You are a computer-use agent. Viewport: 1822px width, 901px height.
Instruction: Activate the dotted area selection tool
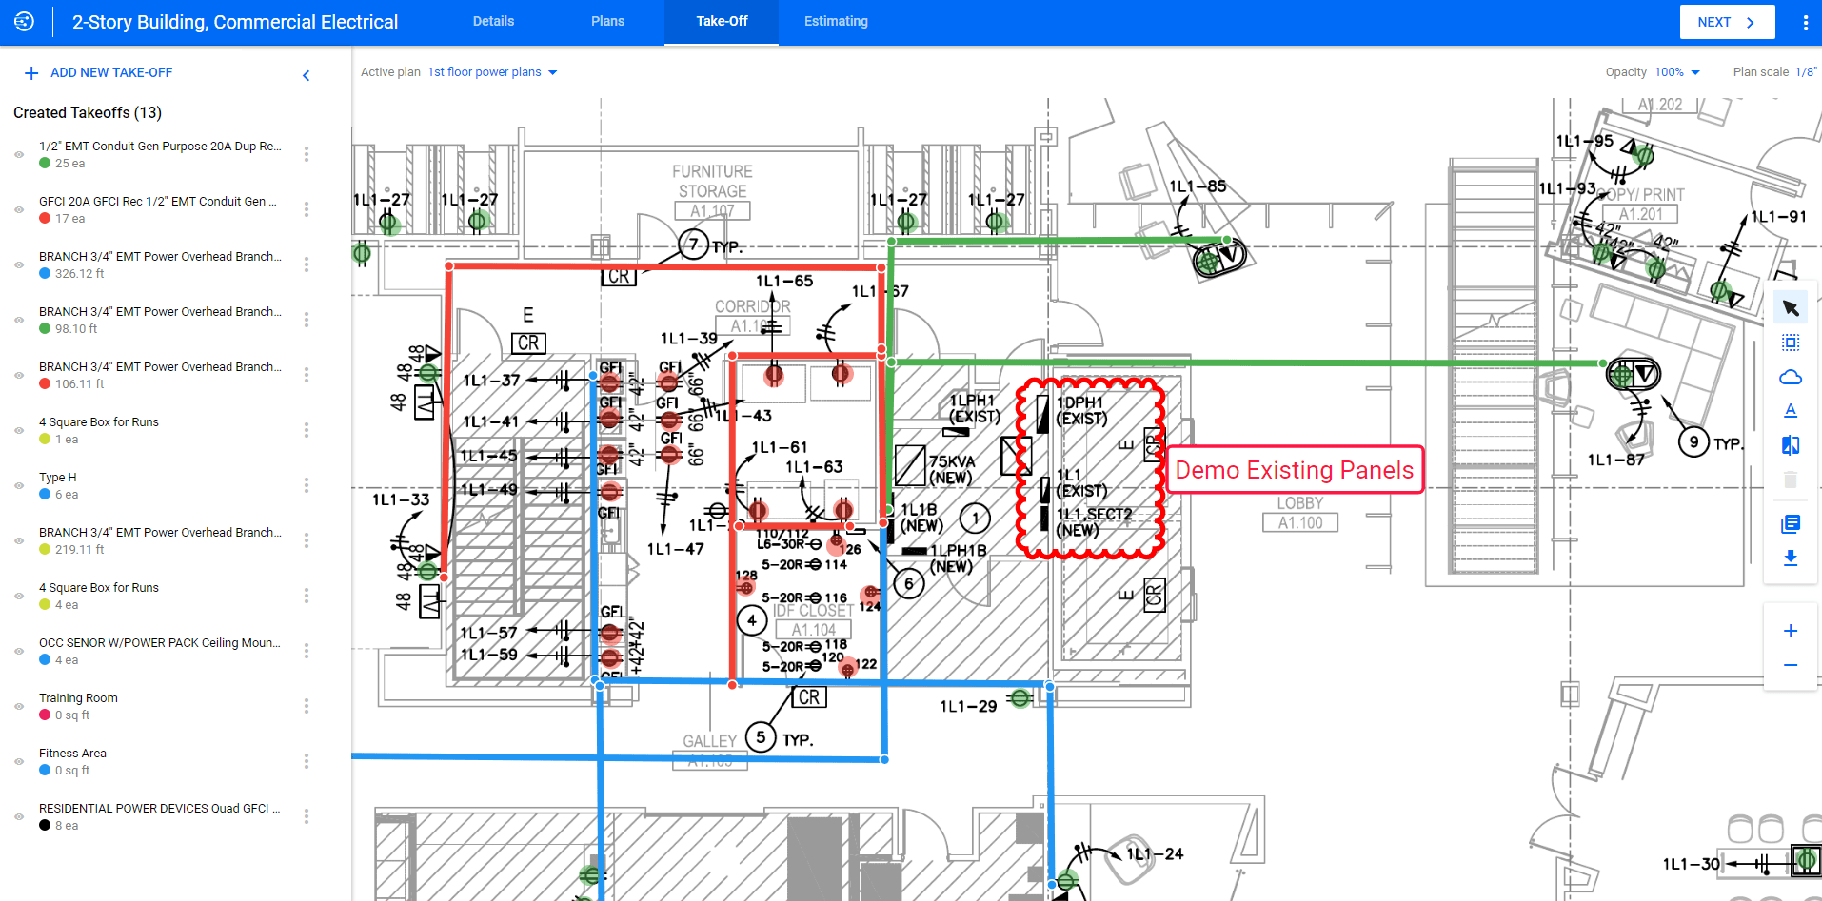click(1790, 343)
